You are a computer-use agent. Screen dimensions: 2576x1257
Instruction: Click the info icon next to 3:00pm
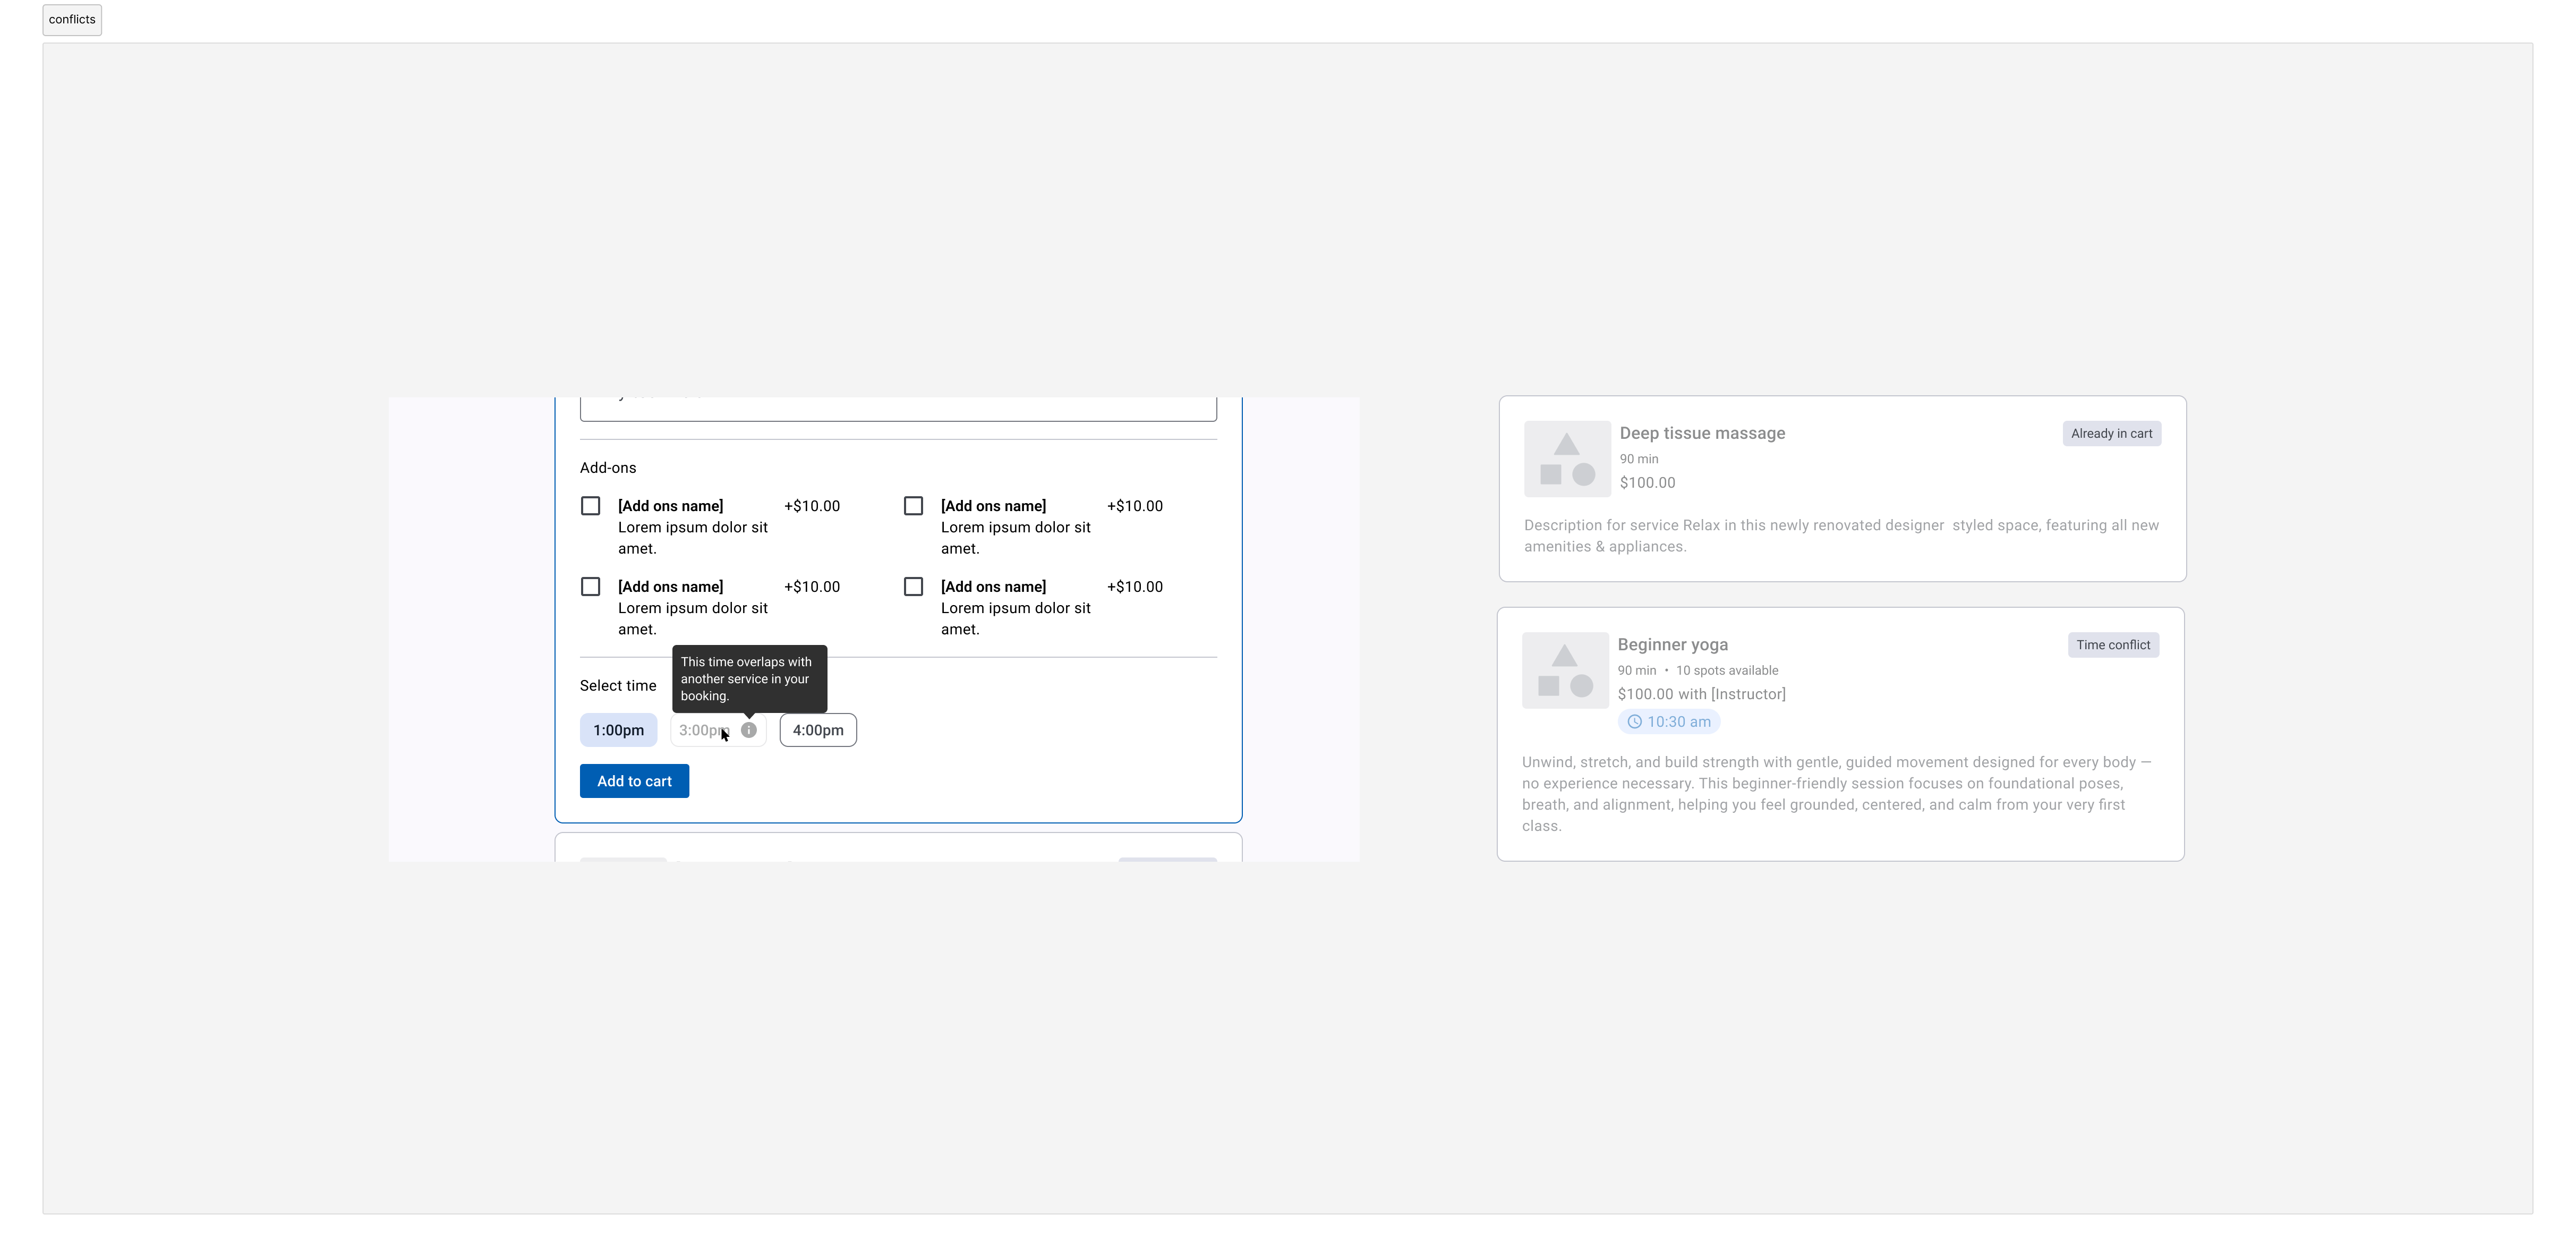748,730
